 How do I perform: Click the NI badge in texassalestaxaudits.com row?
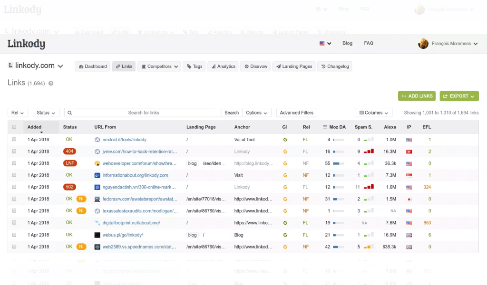[x=81, y=211]
